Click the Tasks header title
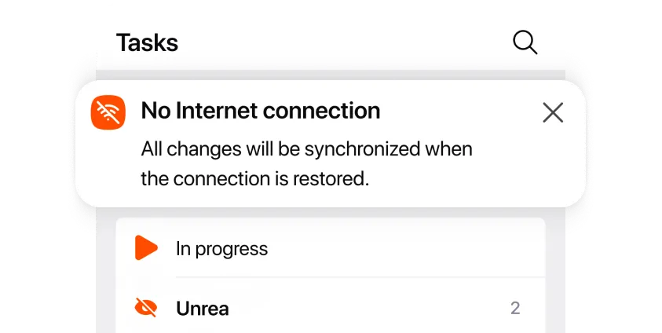Screen dimensions: 662x333 tap(147, 42)
